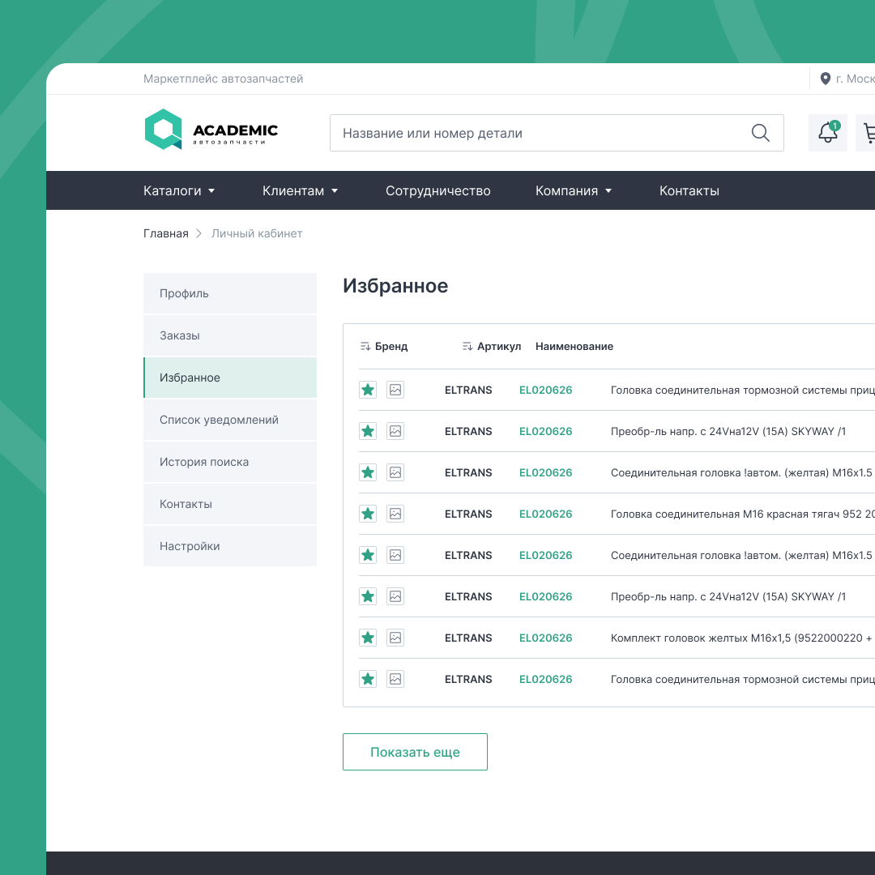Open article EL020626 of the Комплект головок желтых row
Viewport: 875px width, 875px height.
546,638
